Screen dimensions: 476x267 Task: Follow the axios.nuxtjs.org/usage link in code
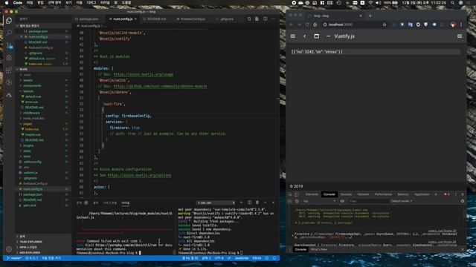(144, 74)
